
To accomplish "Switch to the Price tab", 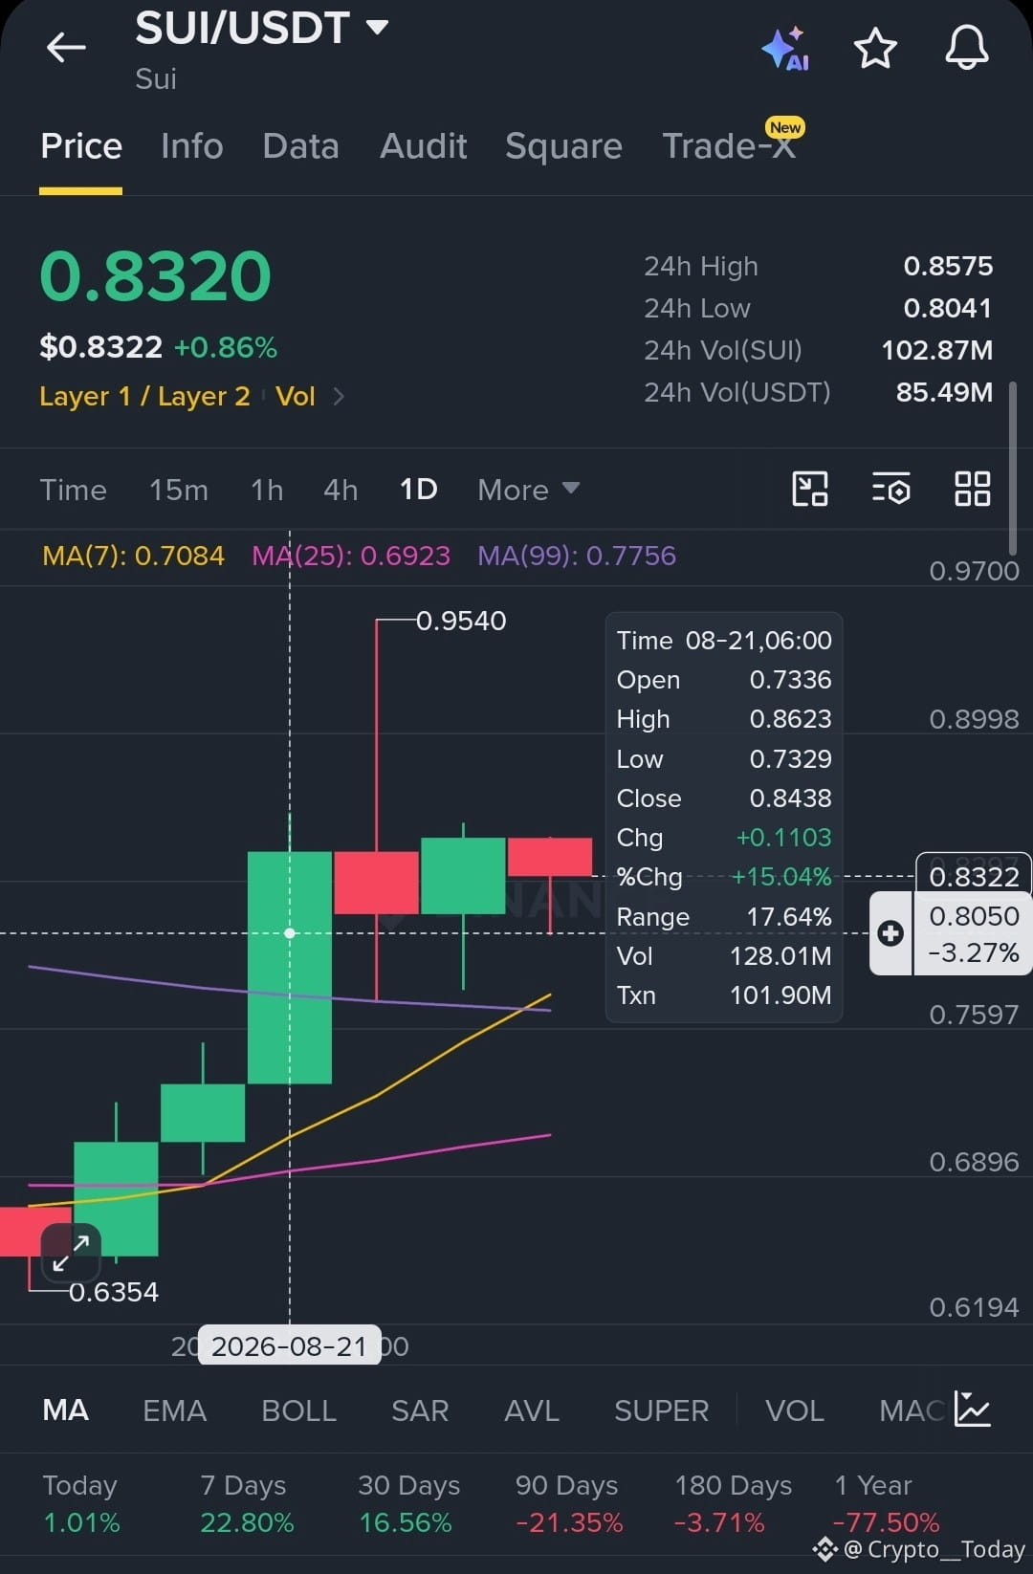I will click(81, 146).
